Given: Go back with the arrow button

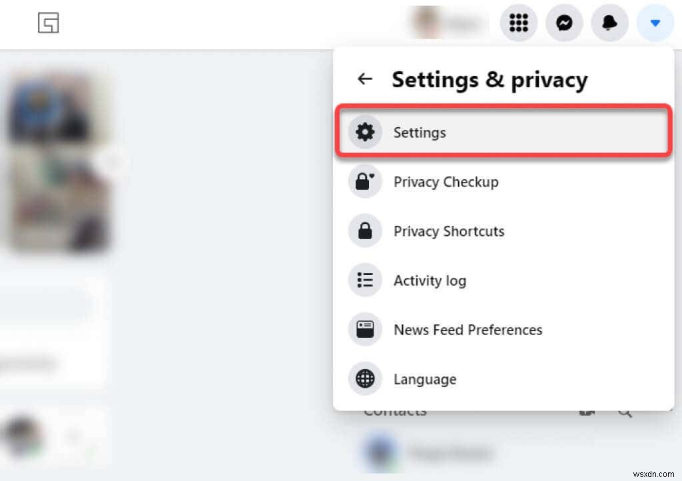Looking at the screenshot, I should (364, 79).
